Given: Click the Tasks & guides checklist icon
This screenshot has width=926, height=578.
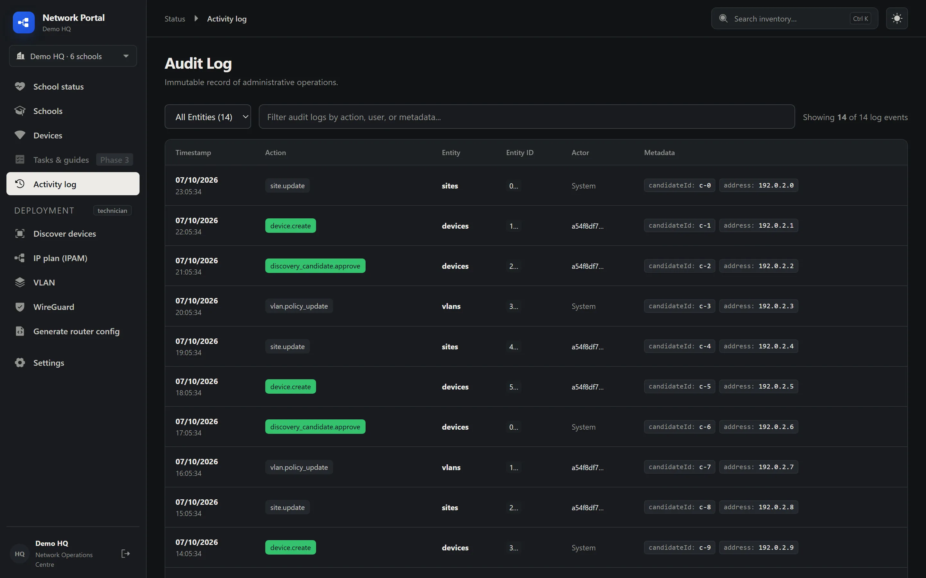Looking at the screenshot, I should point(20,159).
